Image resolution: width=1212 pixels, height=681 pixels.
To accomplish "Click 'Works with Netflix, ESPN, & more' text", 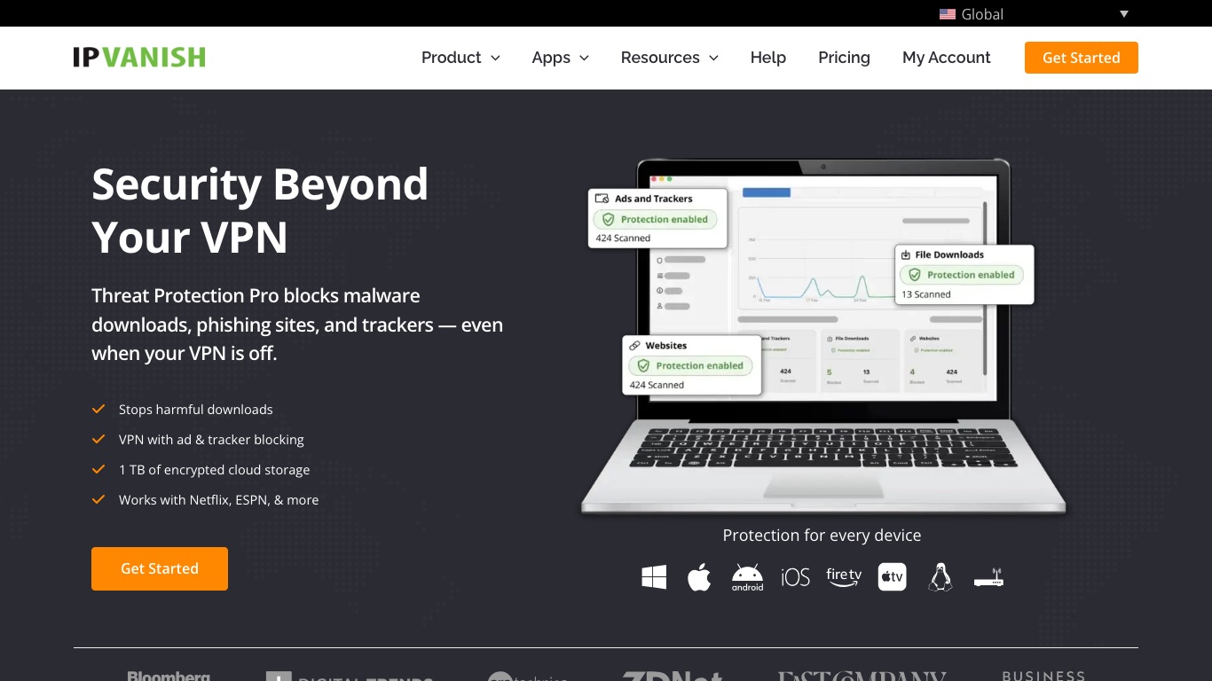I will (x=218, y=500).
